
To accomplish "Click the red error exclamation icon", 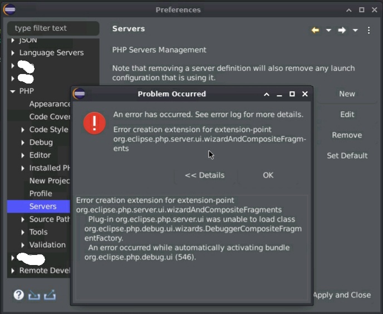I will tap(95, 123).
